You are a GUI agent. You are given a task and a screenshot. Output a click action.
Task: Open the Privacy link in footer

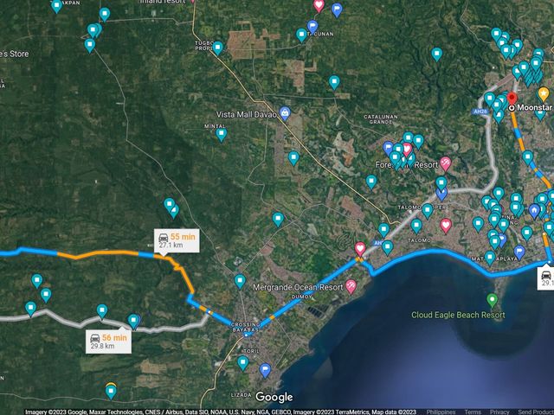[x=499, y=412]
